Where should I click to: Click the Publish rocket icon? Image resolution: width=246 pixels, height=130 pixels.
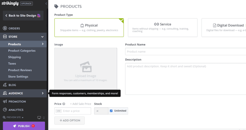point(14,126)
